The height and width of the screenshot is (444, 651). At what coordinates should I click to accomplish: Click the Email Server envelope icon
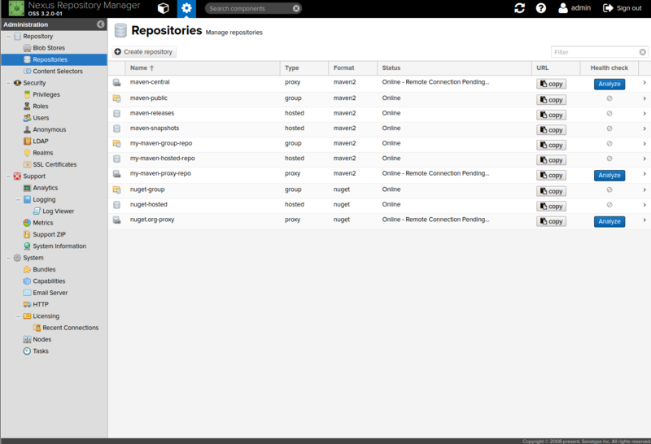[x=27, y=293]
